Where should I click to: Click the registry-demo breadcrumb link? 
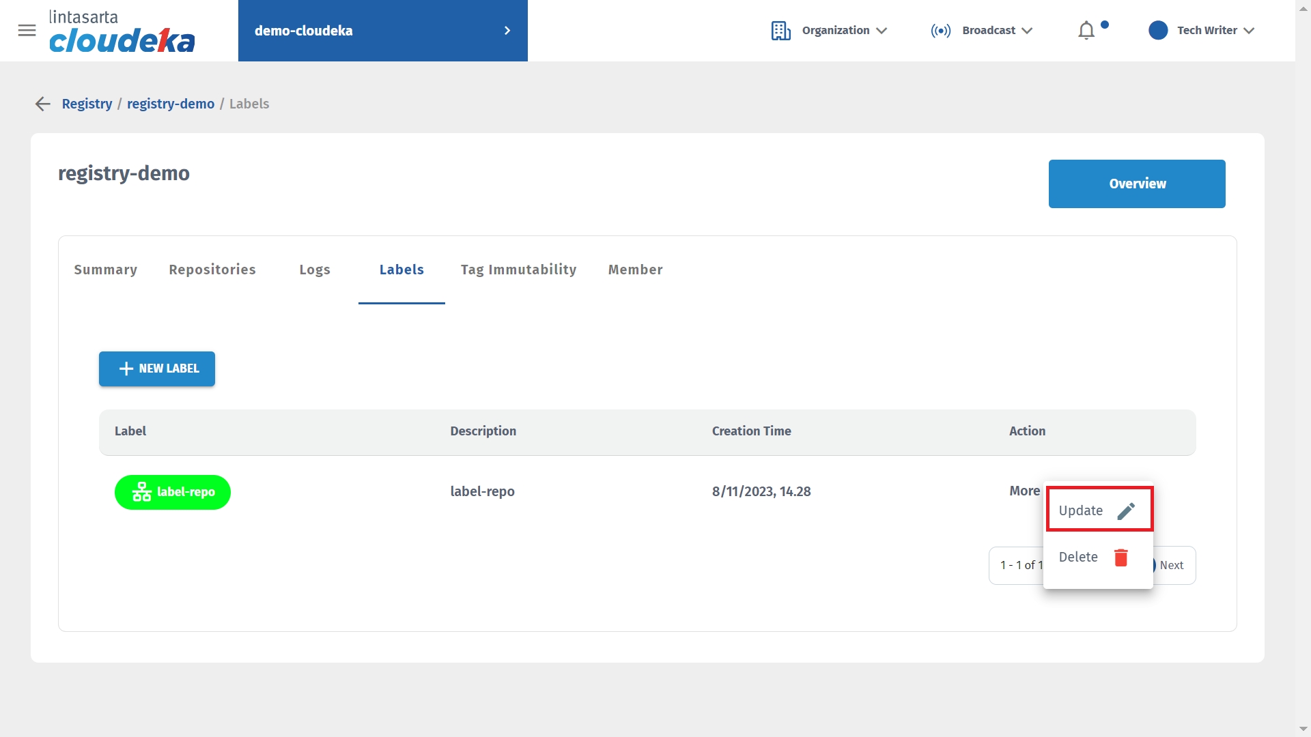tap(171, 104)
